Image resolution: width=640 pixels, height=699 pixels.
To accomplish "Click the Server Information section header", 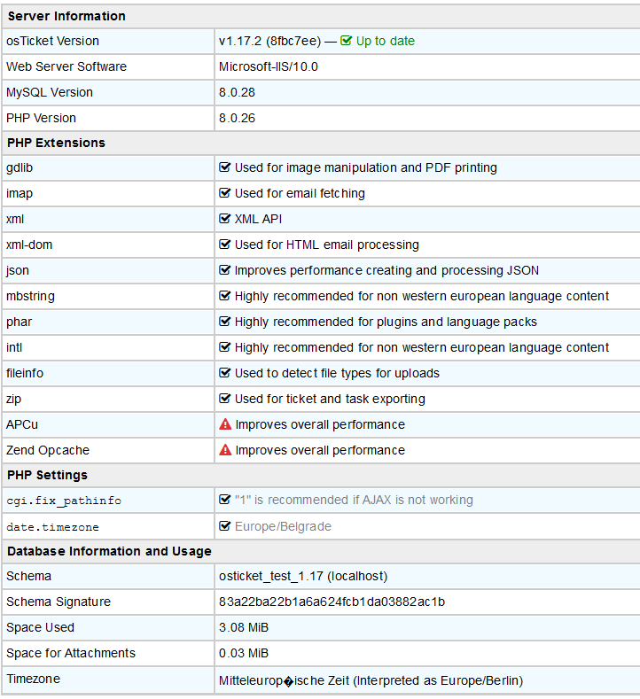I will (66, 16).
